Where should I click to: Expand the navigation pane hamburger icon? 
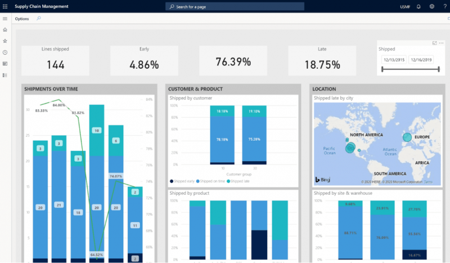tap(5, 19)
